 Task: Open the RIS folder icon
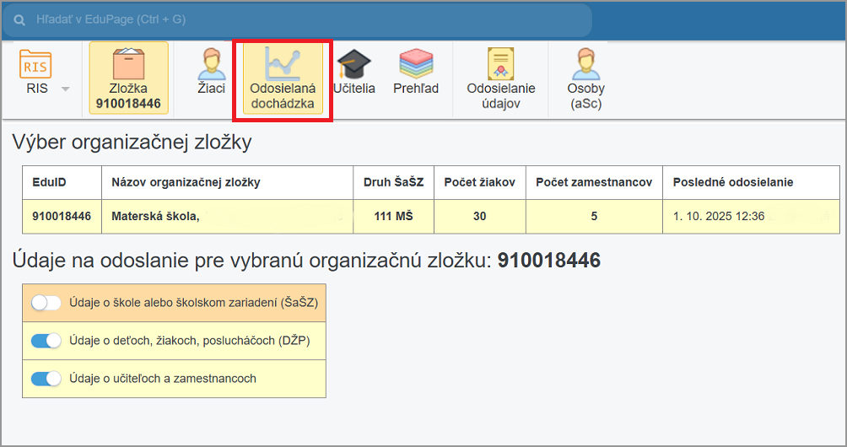(36, 64)
